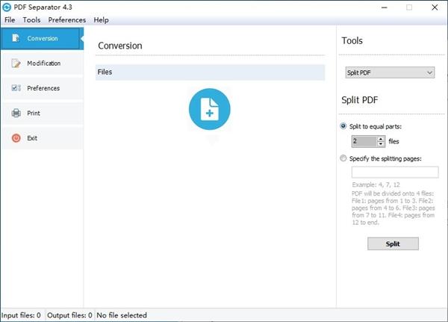Viewport: 448px width, 322px height.
Task: Open the Tools menu
Action: pyautogui.click(x=31, y=19)
